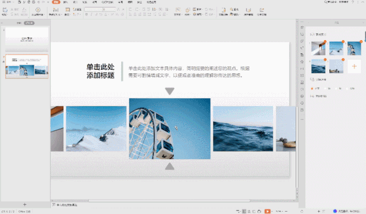Click the zoom out minus in status bar
366x214 pixels.
click(x=286, y=211)
